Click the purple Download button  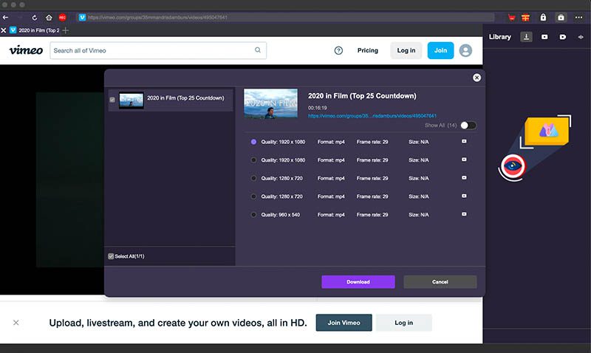coord(358,282)
